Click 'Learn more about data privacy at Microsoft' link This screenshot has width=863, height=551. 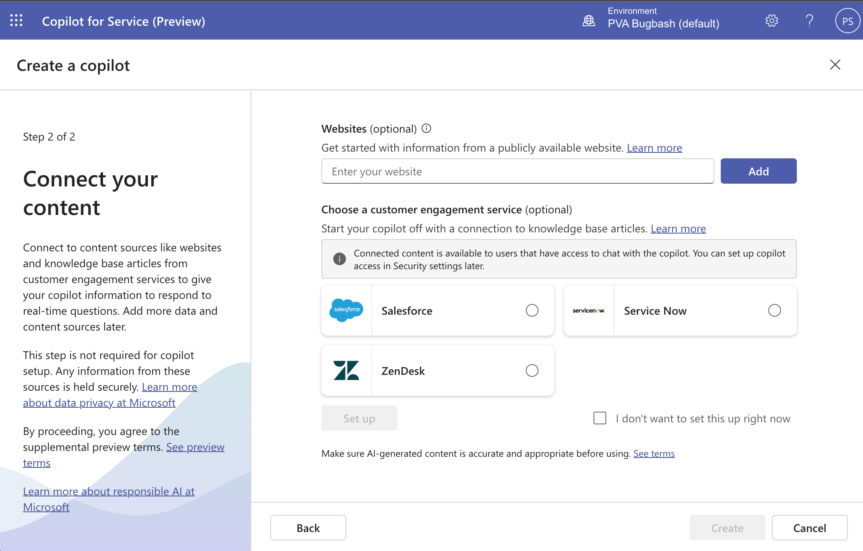click(110, 395)
